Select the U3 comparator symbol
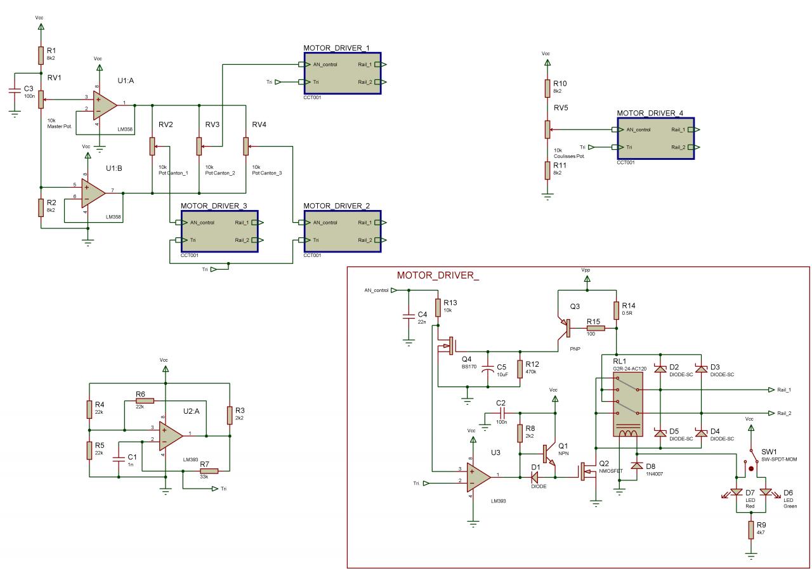 point(478,477)
